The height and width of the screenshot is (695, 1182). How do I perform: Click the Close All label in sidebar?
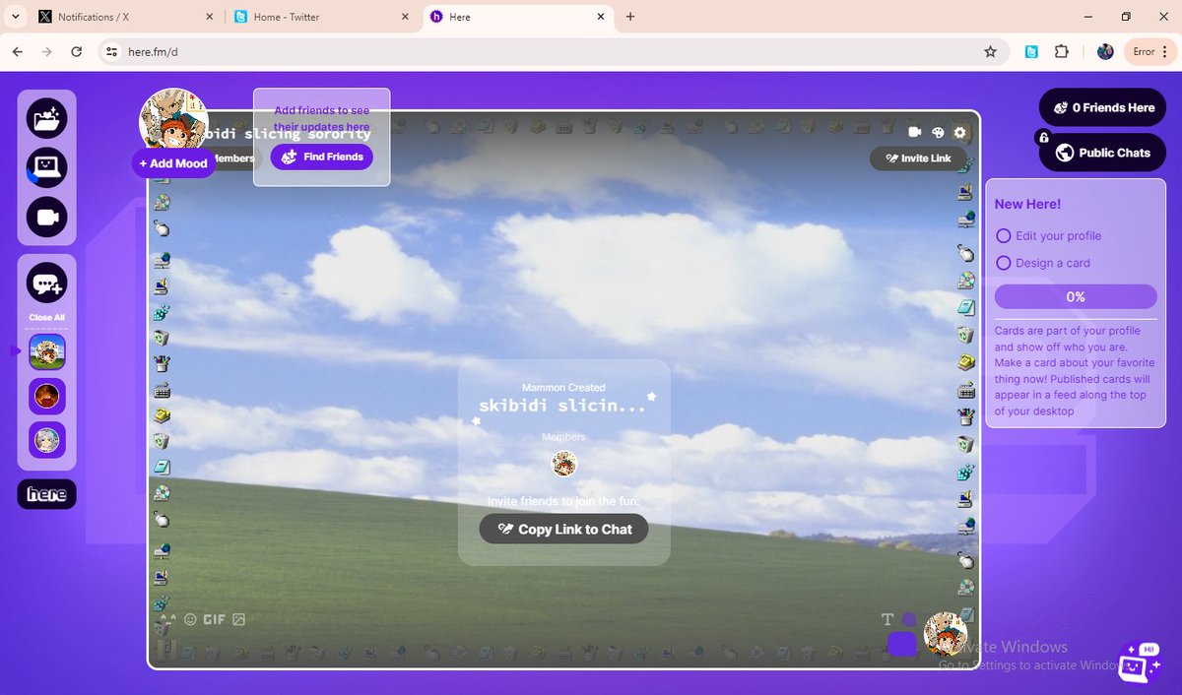point(46,317)
